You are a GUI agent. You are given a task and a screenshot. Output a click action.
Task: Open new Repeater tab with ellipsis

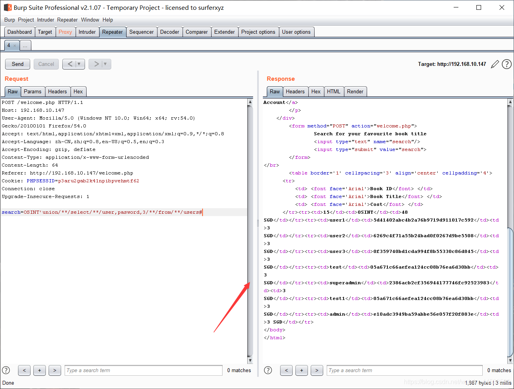point(25,45)
